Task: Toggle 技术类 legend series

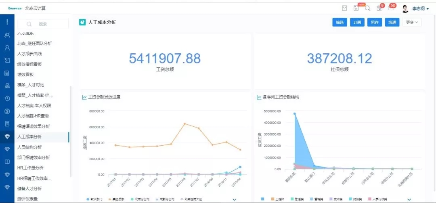Action: click(x=336, y=199)
